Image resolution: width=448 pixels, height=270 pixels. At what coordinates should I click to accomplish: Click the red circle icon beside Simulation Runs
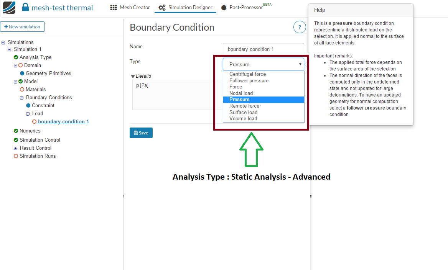coord(16,156)
